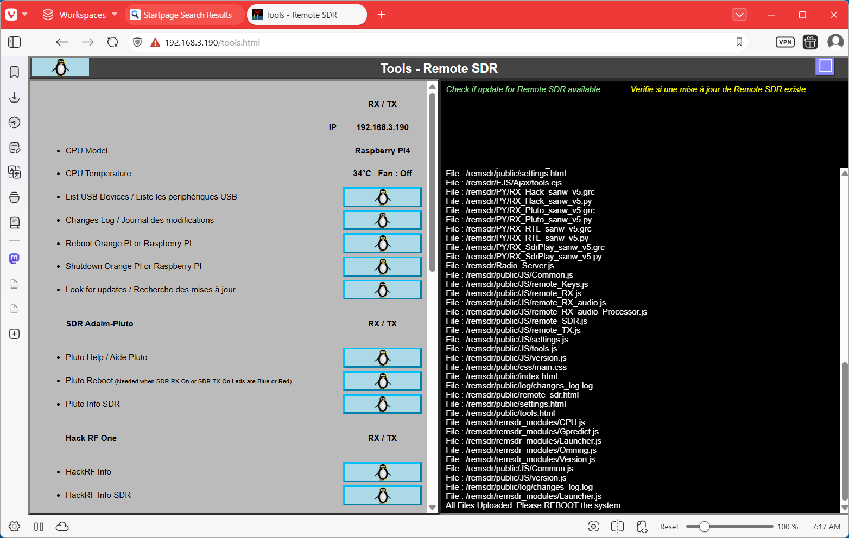Open Pluto Help penguin button
Viewport: 849px width, 538px height.
point(382,358)
